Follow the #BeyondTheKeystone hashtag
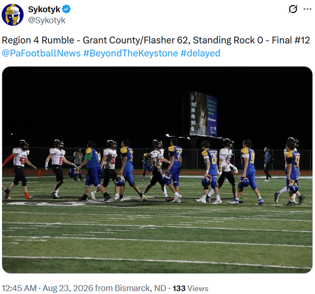 130,53
